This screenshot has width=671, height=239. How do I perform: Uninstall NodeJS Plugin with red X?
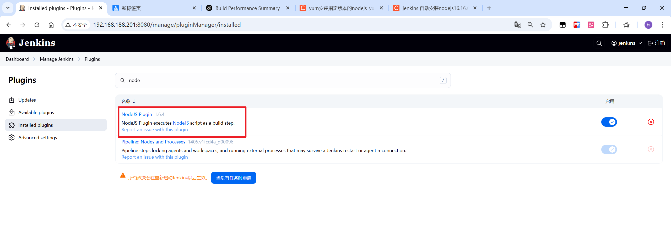point(651,122)
